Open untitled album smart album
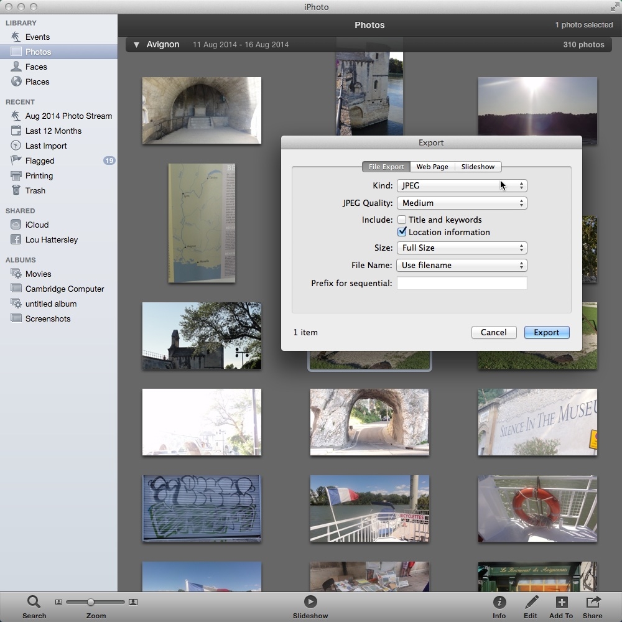Viewport: 622px width, 622px height. click(x=51, y=304)
